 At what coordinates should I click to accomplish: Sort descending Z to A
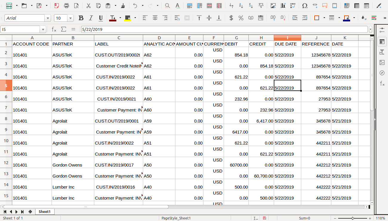pos(251,6)
